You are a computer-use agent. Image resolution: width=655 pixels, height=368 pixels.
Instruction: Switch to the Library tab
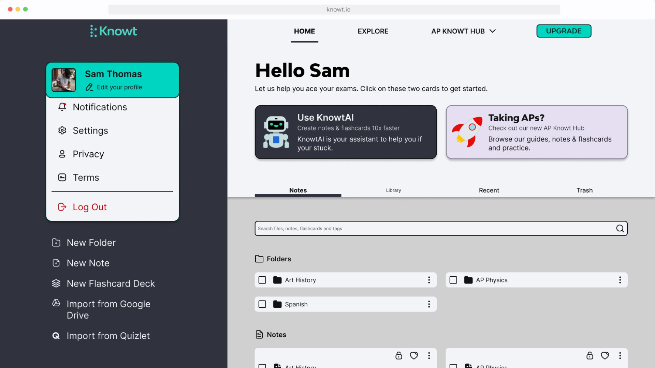click(393, 190)
